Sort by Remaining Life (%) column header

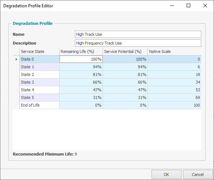81,51
